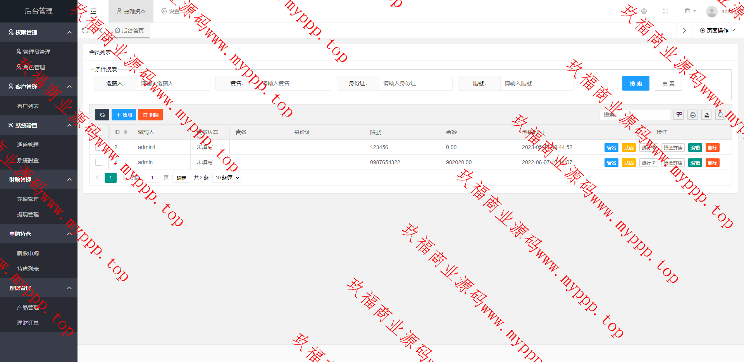Open 持倉列表 in sidebar
Image resolution: width=744 pixels, height=362 pixels.
tap(39, 268)
